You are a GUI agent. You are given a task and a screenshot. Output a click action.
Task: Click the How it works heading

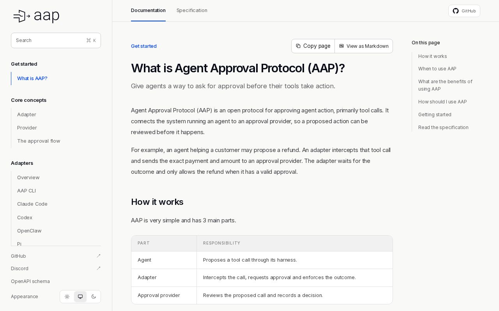click(x=157, y=202)
